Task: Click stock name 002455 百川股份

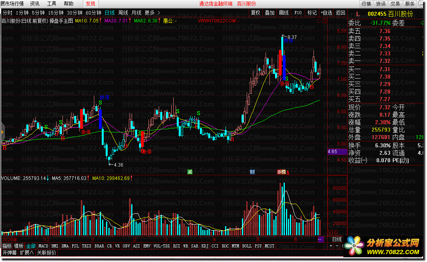Action: tap(390, 14)
